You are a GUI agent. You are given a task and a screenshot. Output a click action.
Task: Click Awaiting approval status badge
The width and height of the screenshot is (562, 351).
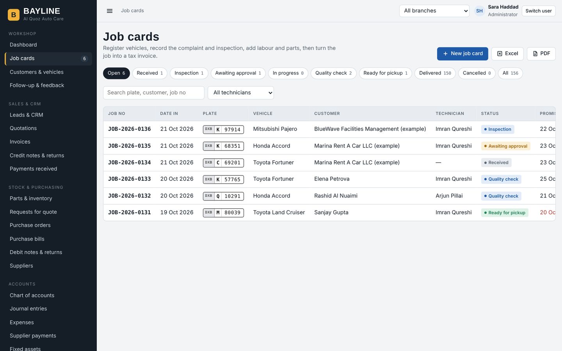pyautogui.click(x=505, y=146)
